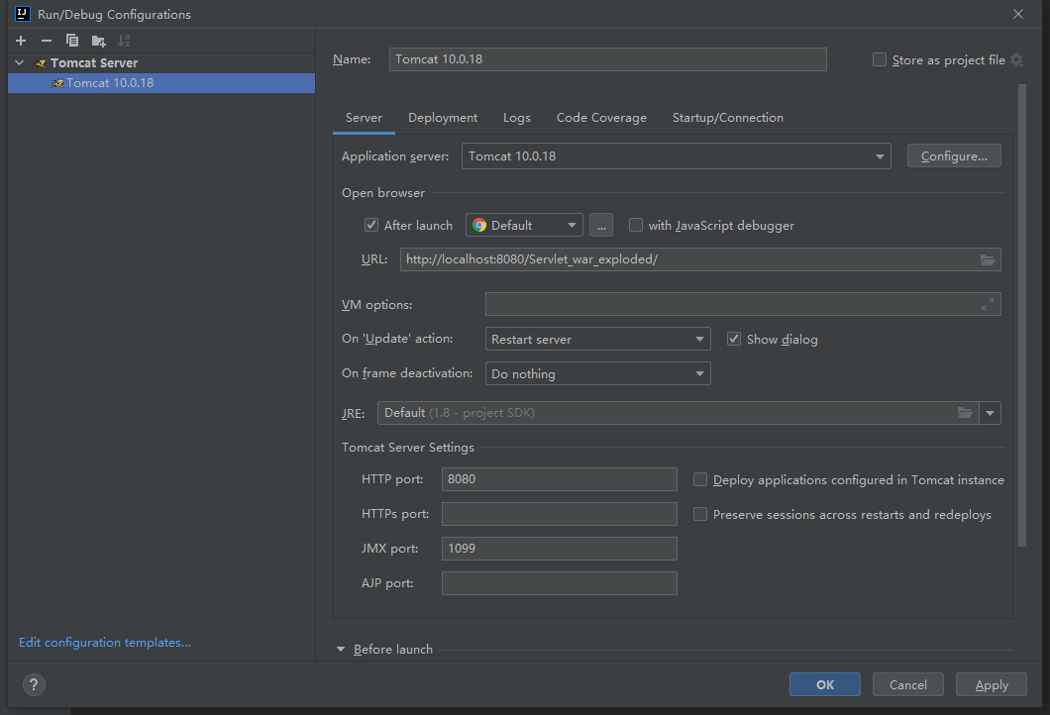Screen dimensions: 1050x715
Task: Collapse the Before launch section
Action: [341, 650]
